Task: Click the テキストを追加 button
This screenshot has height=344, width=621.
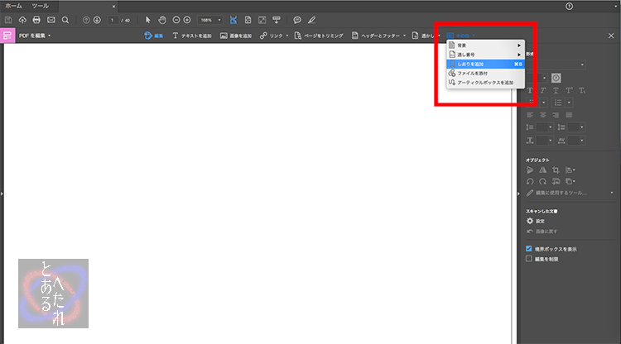Action: pos(192,36)
